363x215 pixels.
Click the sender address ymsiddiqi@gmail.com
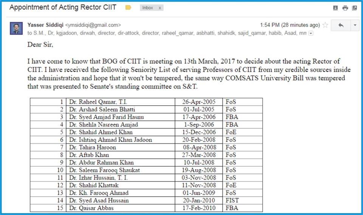pos(93,25)
